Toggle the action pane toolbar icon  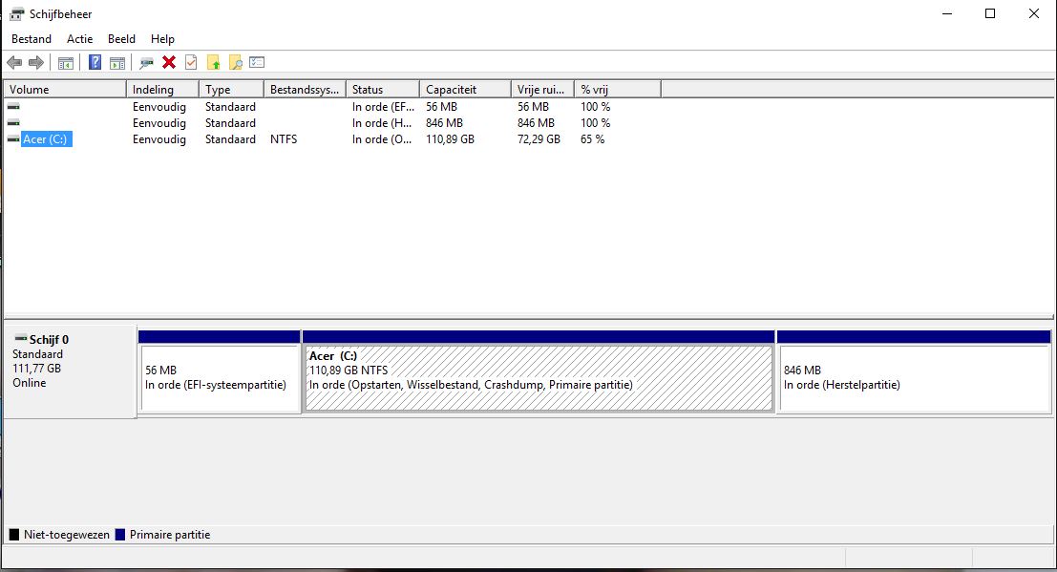click(117, 63)
